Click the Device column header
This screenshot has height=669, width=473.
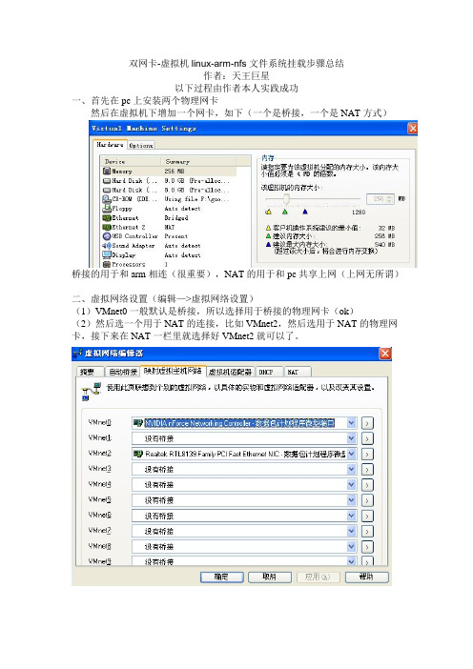pos(131,162)
